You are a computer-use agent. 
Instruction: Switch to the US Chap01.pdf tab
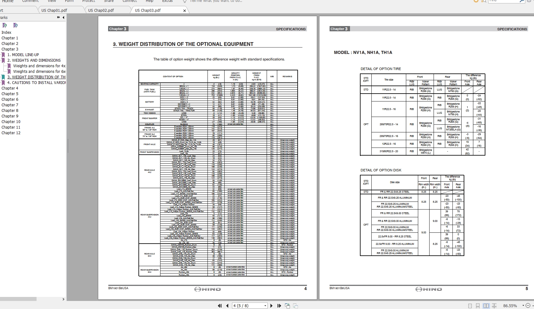54,10
